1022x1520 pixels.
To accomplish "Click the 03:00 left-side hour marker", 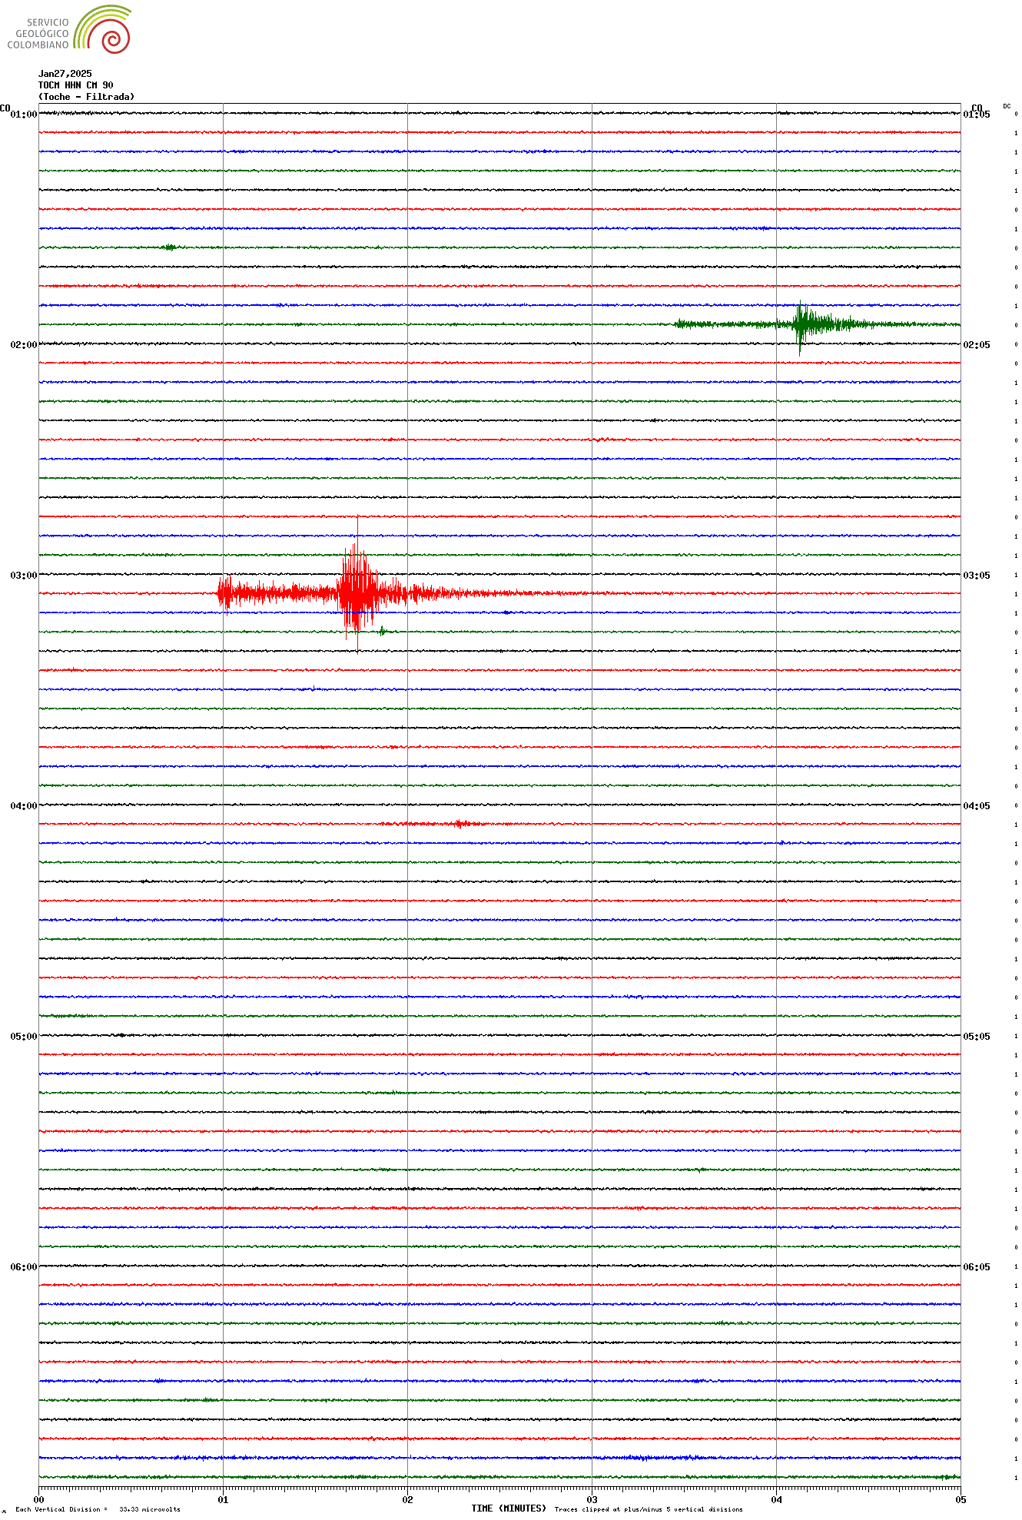I will (x=23, y=576).
